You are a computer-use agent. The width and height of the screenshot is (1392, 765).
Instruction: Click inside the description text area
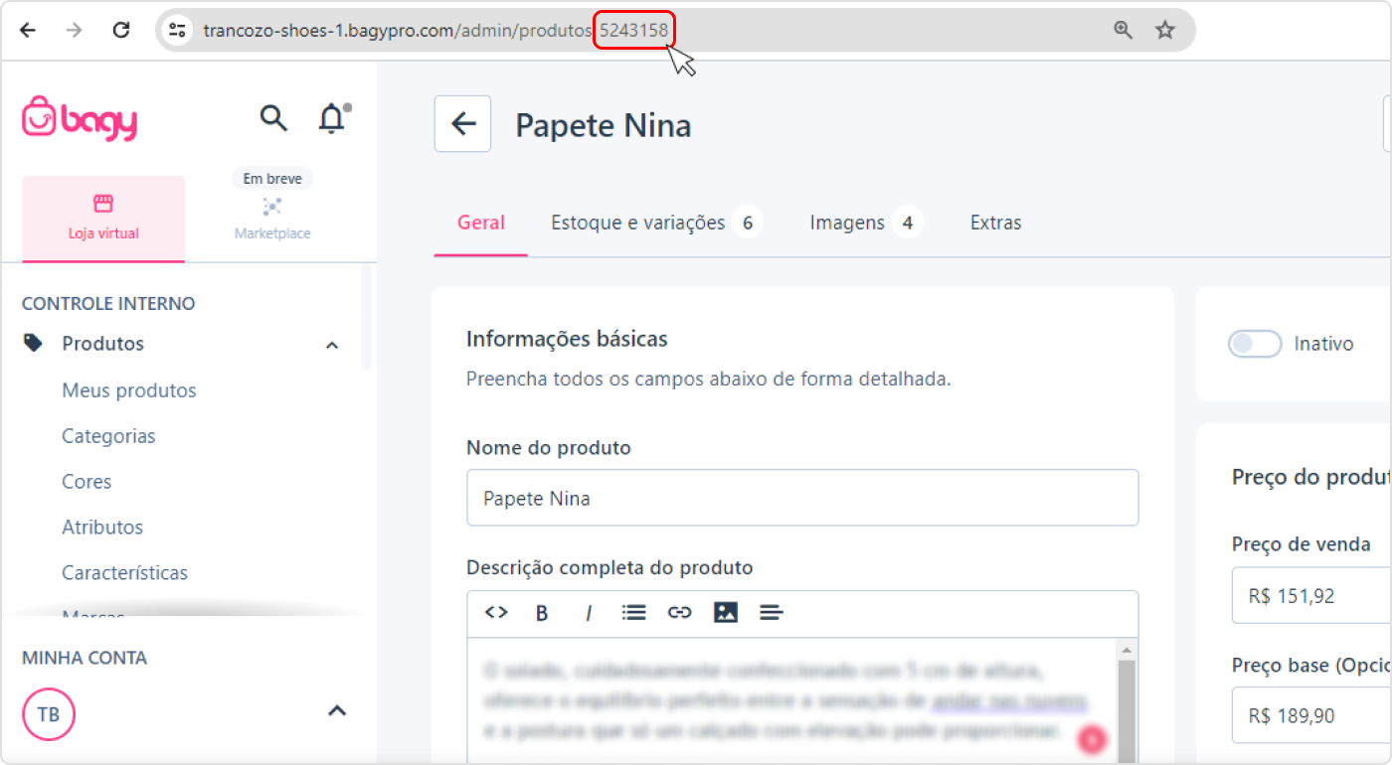[791, 701]
